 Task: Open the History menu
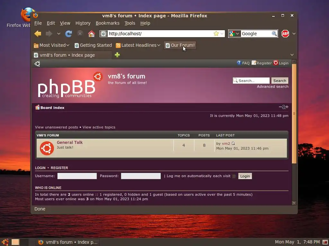coord(83,23)
